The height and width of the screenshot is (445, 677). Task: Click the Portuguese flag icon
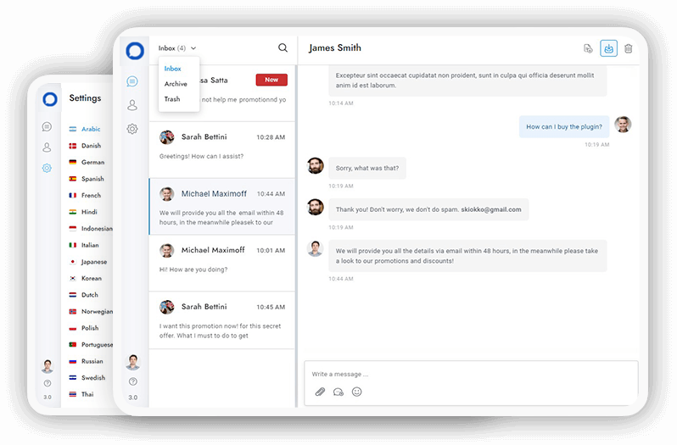[73, 344]
